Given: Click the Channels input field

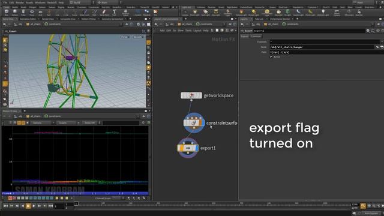Looking at the screenshot, I should (325, 41).
